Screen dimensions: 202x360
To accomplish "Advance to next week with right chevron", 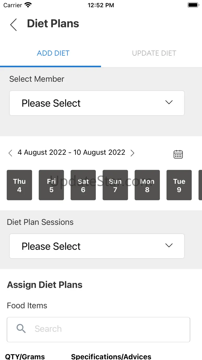I will [132, 153].
